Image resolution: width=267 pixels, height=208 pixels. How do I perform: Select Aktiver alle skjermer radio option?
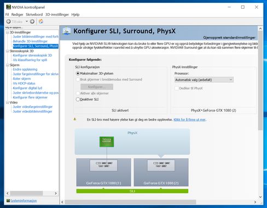(78, 93)
